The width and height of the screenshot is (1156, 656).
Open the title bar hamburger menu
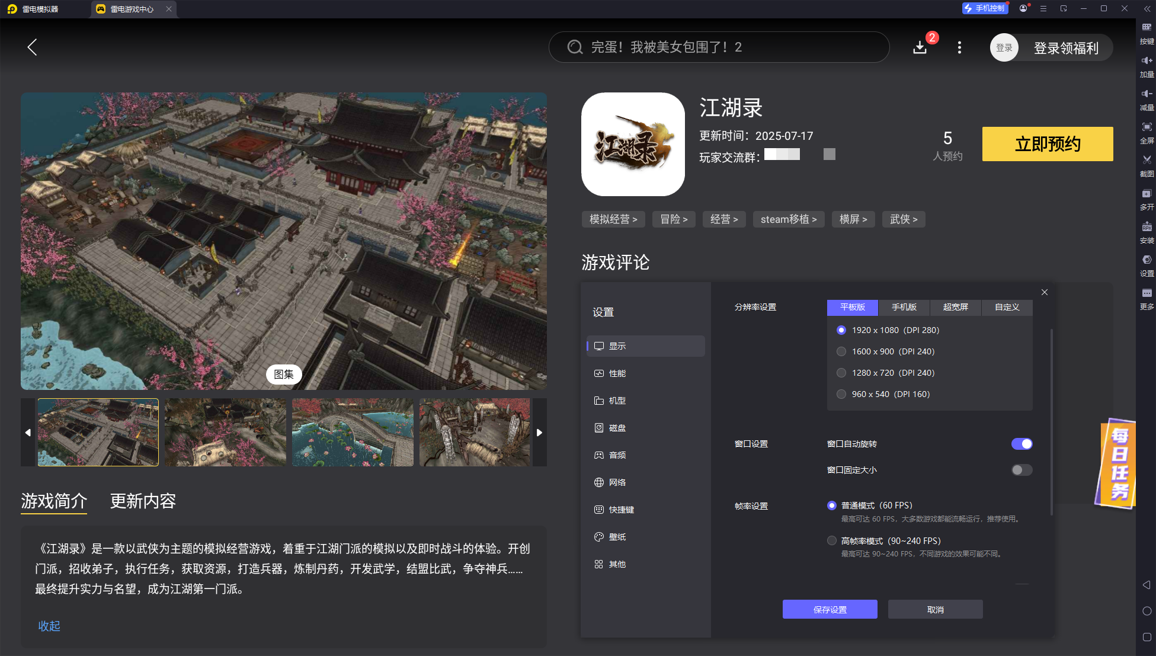[x=1043, y=8]
